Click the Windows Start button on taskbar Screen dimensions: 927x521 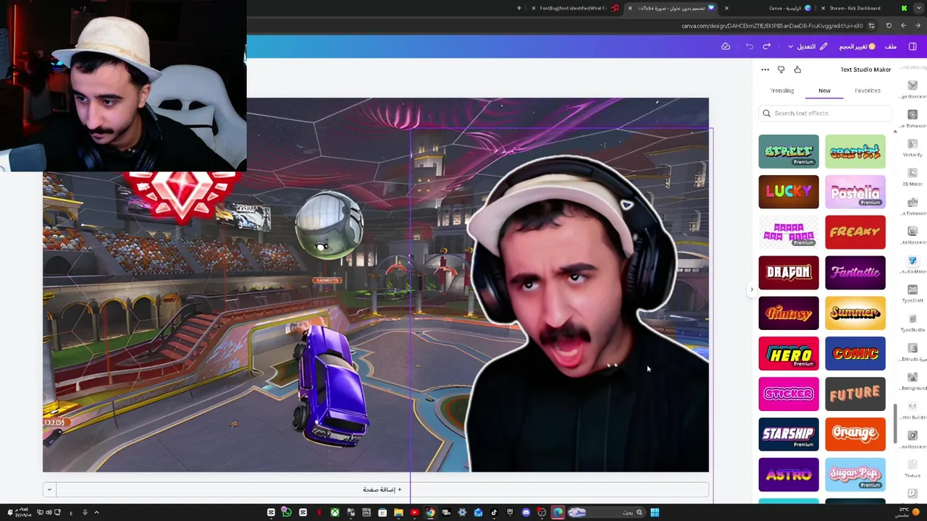655,512
